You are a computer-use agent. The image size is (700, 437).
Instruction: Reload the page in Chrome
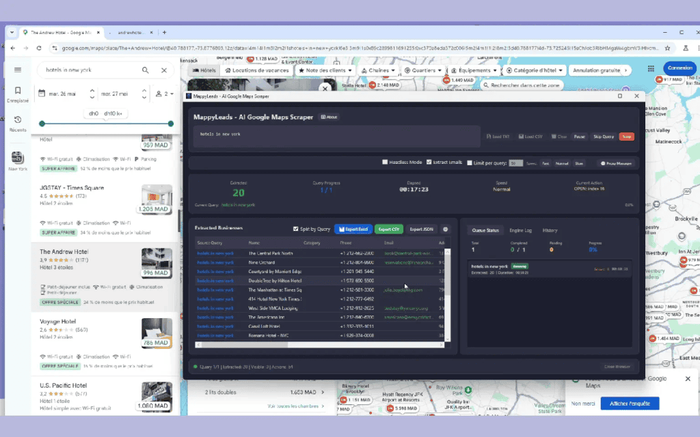tap(39, 48)
